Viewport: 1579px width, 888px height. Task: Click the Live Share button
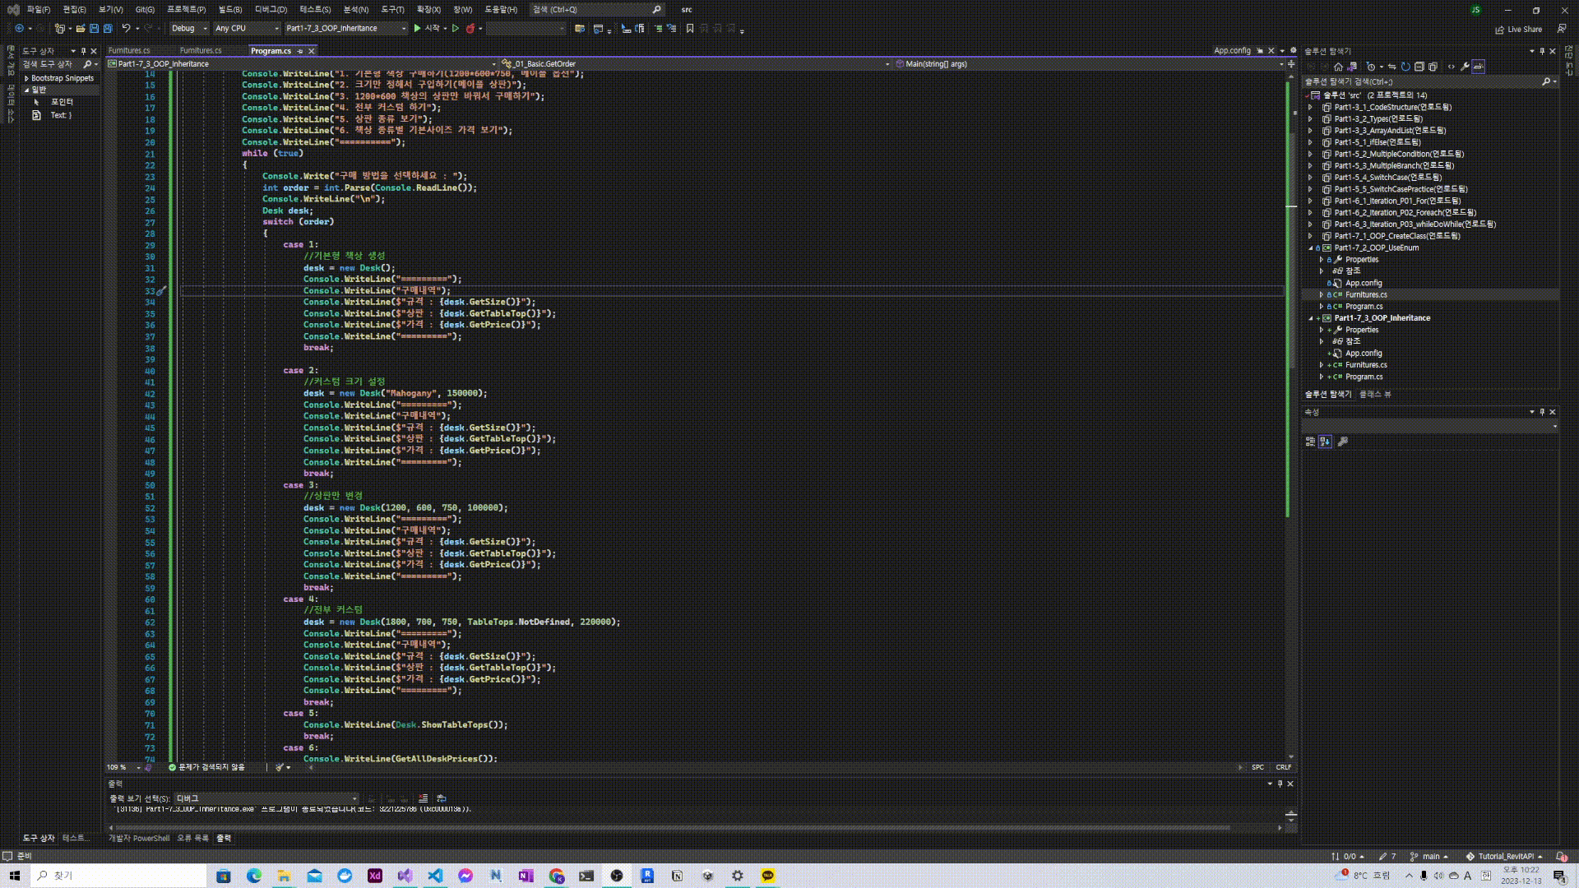[x=1518, y=30]
